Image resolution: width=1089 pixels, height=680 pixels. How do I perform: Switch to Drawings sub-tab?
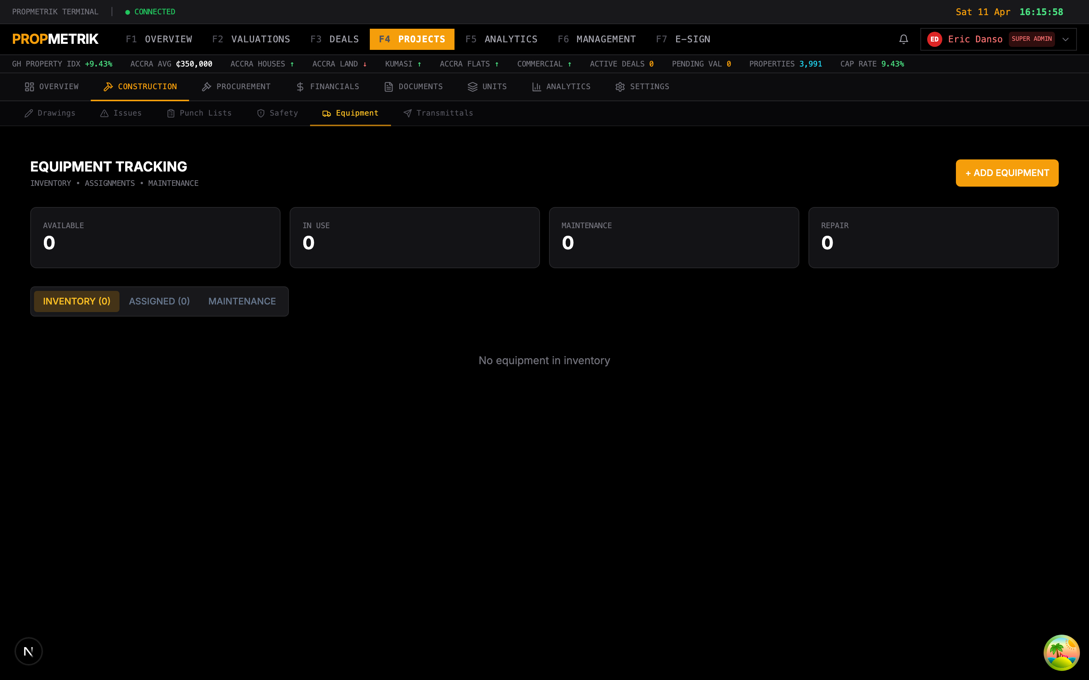pyautogui.click(x=50, y=113)
